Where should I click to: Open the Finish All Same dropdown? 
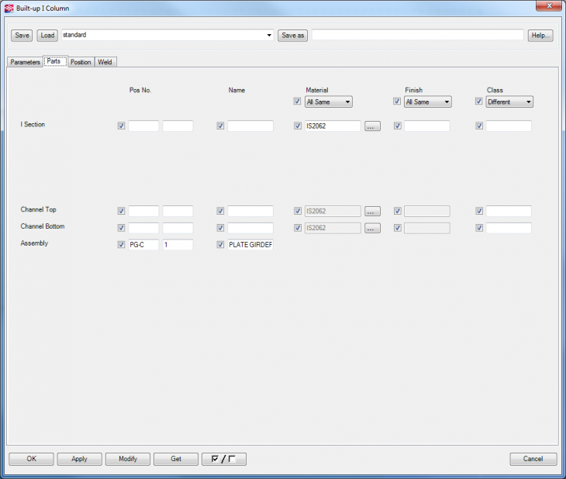point(428,102)
